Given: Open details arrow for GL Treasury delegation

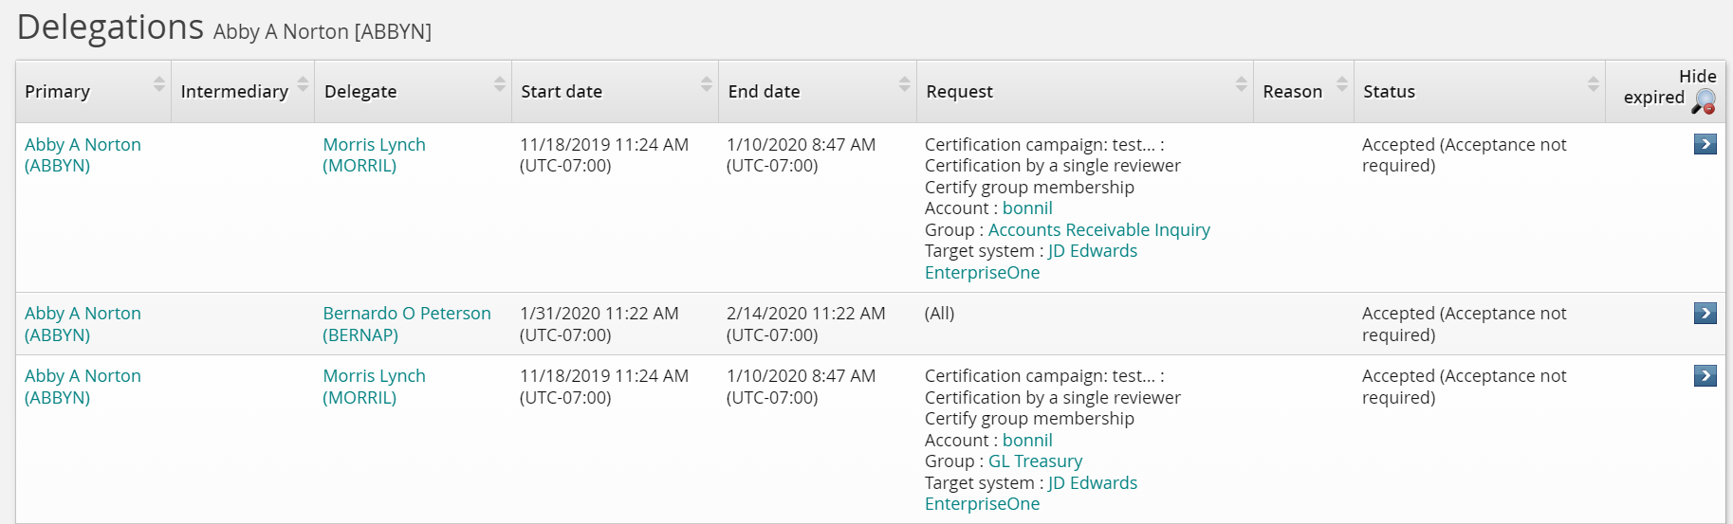Looking at the screenshot, I should 1705,376.
